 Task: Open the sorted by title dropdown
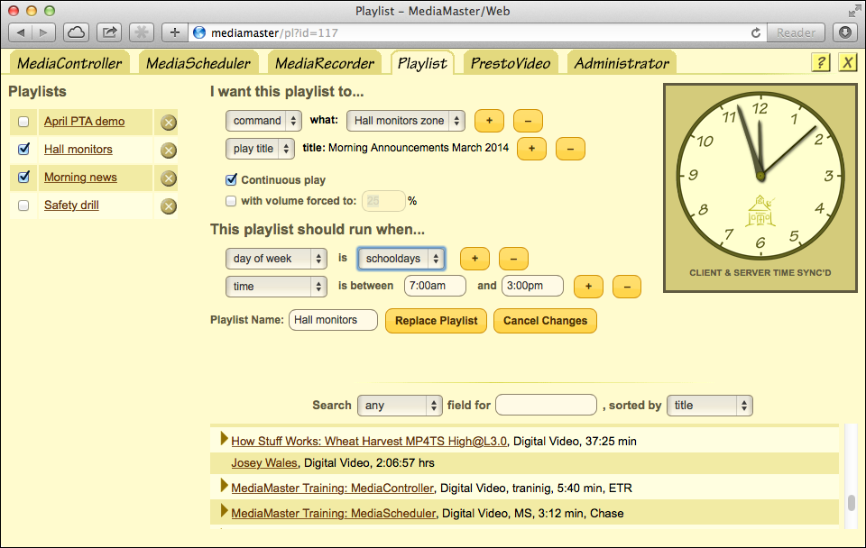[x=710, y=406]
